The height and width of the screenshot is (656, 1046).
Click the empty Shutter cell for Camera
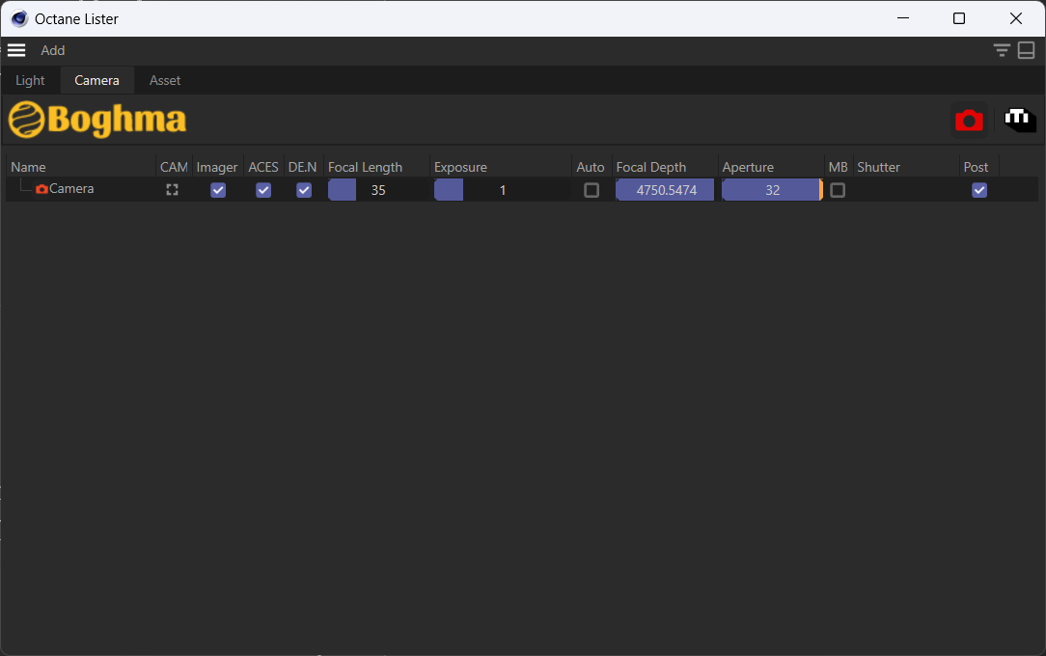906,190
